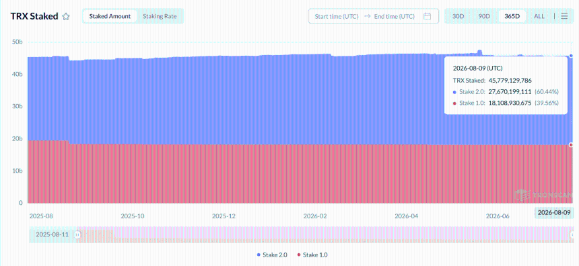Switch to the Staked Amount tab
This screenshot has width=579, height=266.
(110, 16)
